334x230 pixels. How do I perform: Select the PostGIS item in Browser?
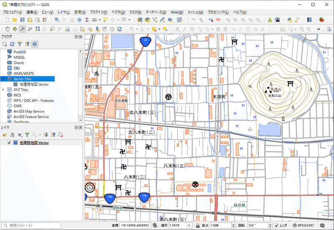point(20,52)
